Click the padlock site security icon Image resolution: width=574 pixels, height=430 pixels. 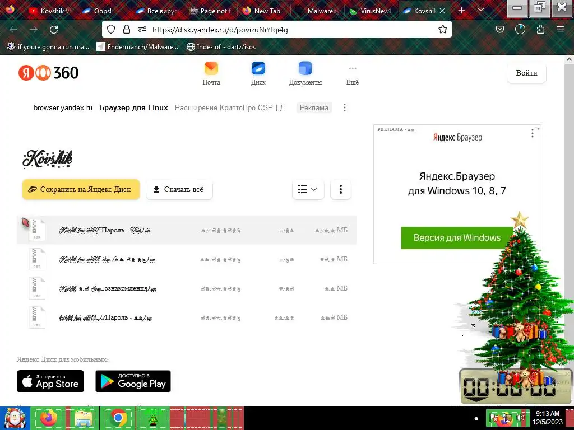pyautogui.click(x=127, y=30)
